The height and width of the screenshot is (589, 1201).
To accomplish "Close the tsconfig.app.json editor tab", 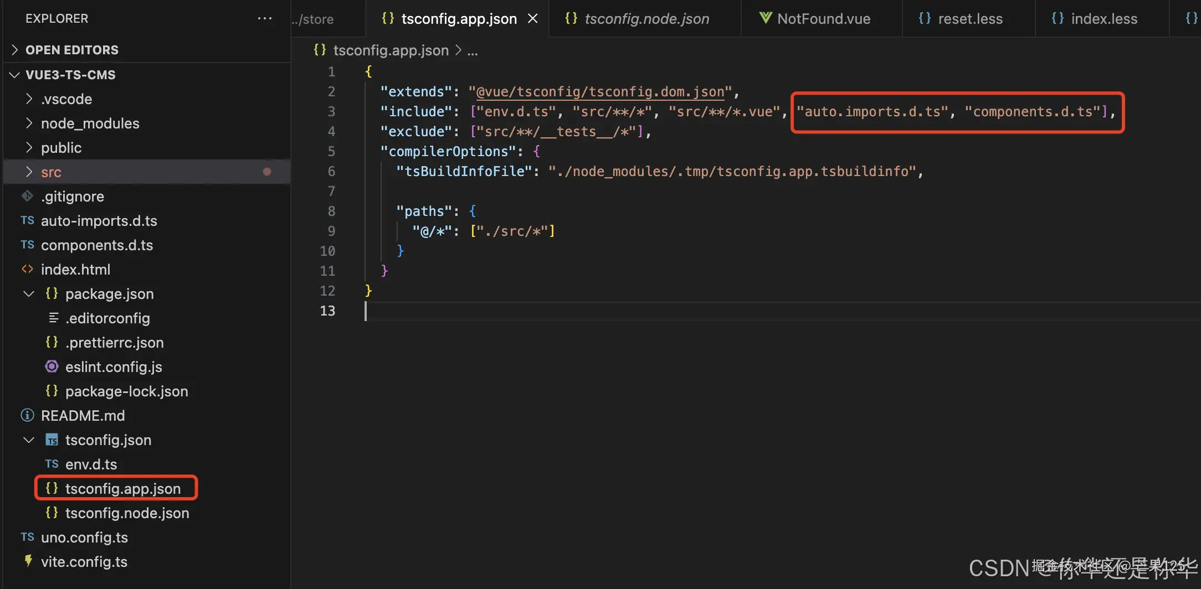I will (x=533, y=19).
